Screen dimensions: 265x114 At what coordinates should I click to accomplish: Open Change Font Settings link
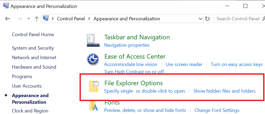[x=217, y=110]
